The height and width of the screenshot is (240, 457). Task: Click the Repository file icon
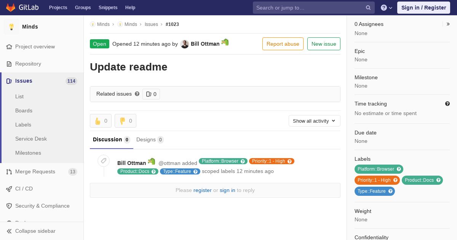pyautogui.click(x=9, y=64)
